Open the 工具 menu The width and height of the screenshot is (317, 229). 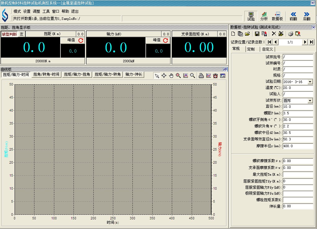(x=46, y=11)
